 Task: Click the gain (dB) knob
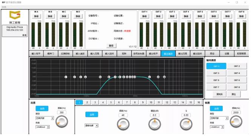[154, 124]
